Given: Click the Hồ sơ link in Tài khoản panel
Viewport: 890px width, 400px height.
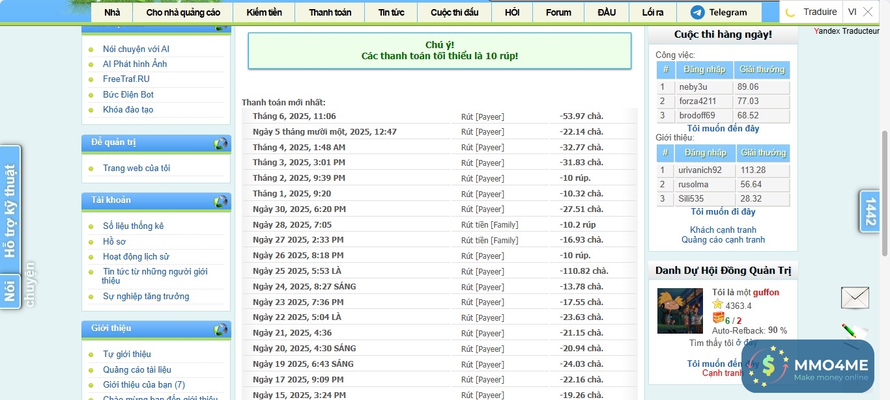Looking at the screenshot, I should tap(114, 241).
